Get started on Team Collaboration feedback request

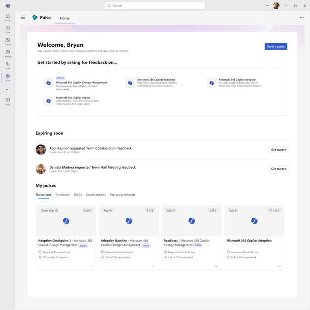click(279, 150)
